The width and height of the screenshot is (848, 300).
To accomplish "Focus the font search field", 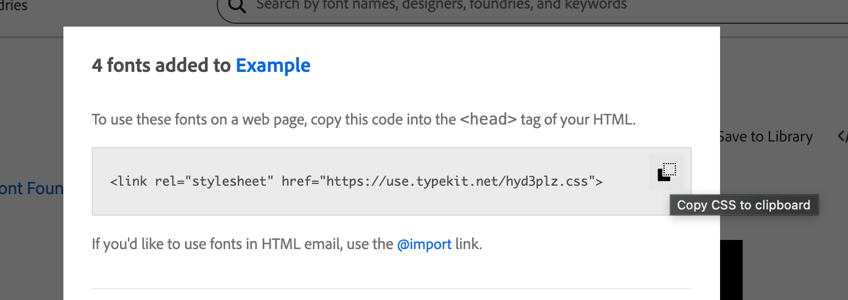I will (442, 6).
